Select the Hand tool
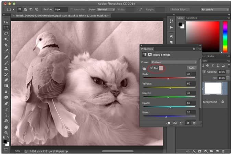This screenshot has height=154, width=231. [x=6, y=127]
